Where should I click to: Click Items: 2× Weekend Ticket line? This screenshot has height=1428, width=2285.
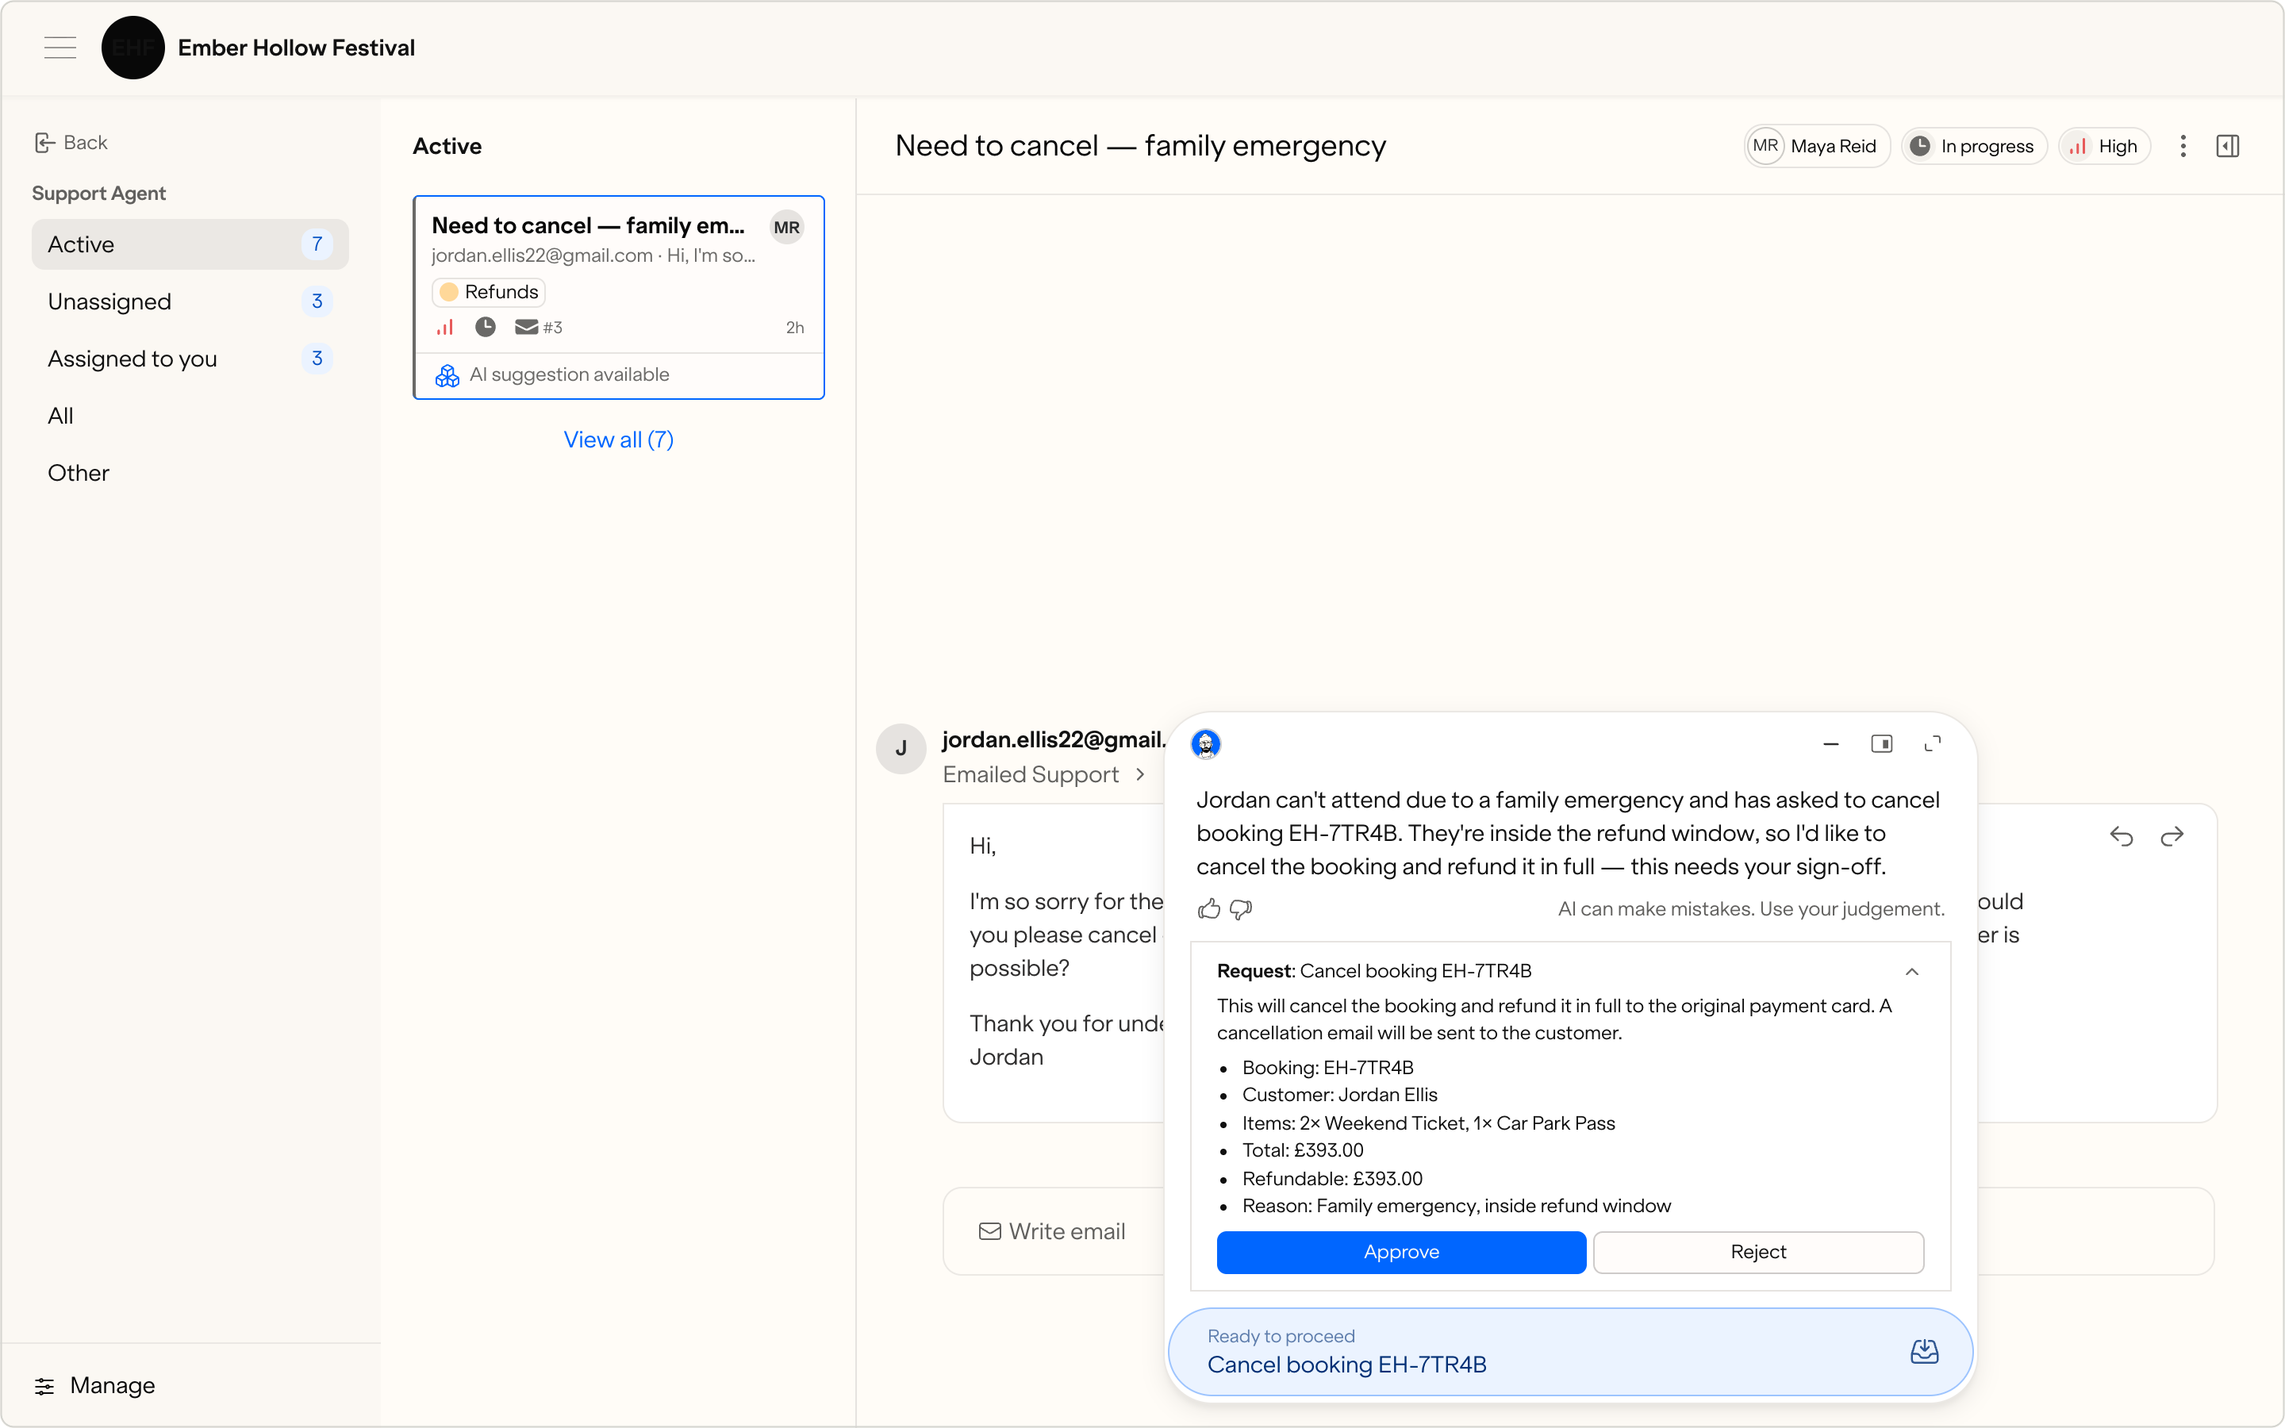[1429, 1123]
